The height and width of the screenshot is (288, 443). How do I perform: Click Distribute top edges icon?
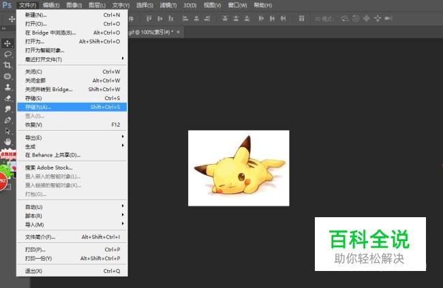pyautogui.click(x=225, y=18)
